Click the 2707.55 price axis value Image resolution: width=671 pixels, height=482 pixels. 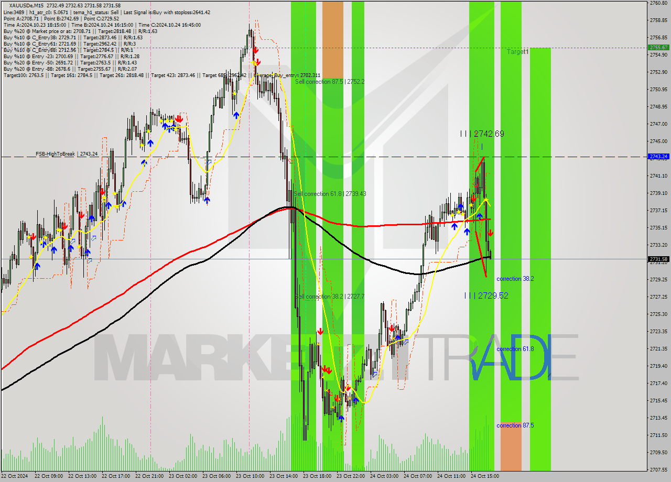pyautogui.click(x=658, y=469)
